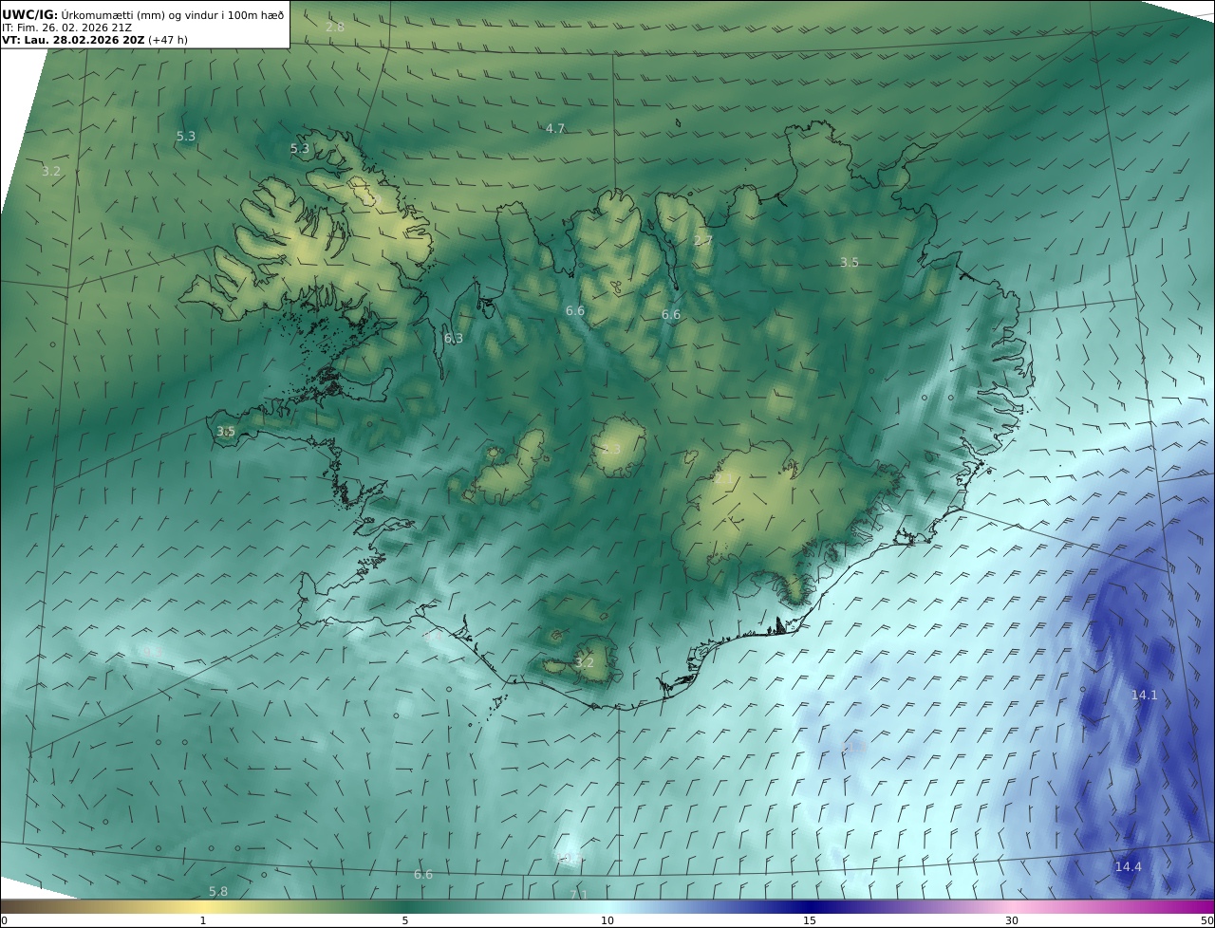Pick the 10 tick on the colorbar
Screen dimensions: 1215x928
(607, 920)
